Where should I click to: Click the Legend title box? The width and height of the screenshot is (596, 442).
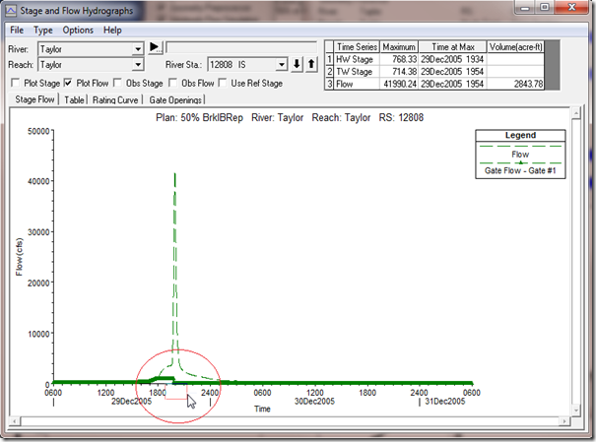(520, 135)
